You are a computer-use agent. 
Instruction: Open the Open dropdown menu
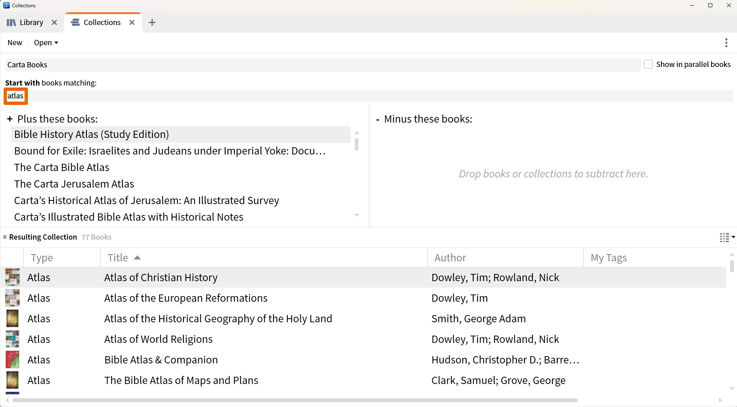click(46, 43)
